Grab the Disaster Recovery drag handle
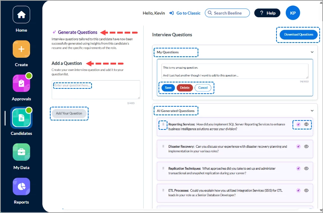This screenshot has width=323, height=213. click(163, 146)
